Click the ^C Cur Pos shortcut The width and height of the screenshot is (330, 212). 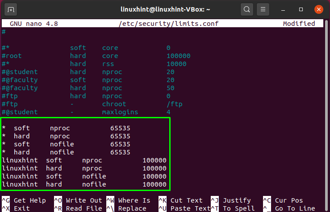[283, 200]
